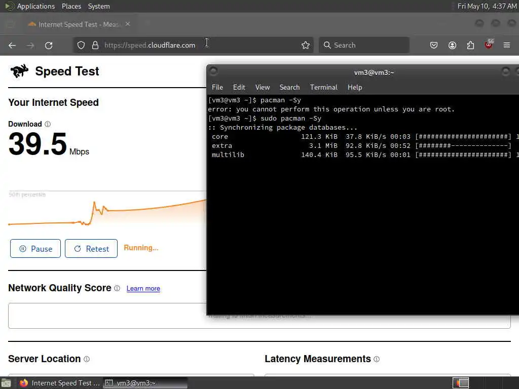
Task: Open the System menu
Action: tap(99, 6)
